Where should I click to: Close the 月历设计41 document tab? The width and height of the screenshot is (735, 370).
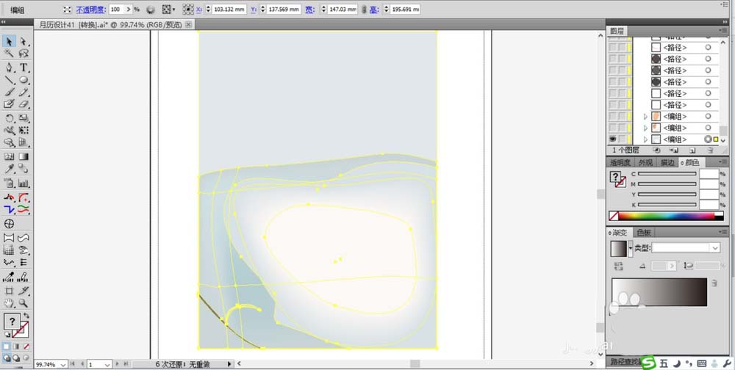click(188, 24)
